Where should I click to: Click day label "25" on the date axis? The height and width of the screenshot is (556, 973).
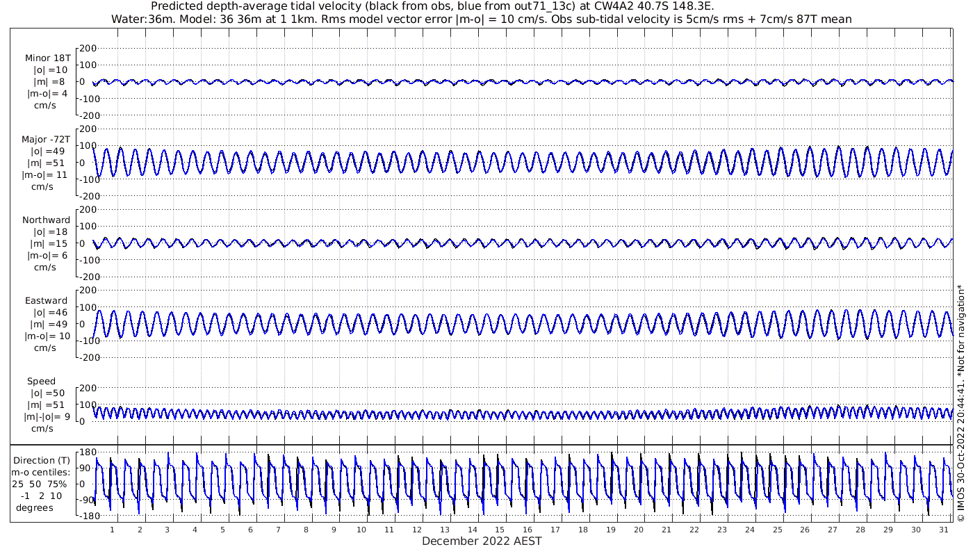[777, 530]
